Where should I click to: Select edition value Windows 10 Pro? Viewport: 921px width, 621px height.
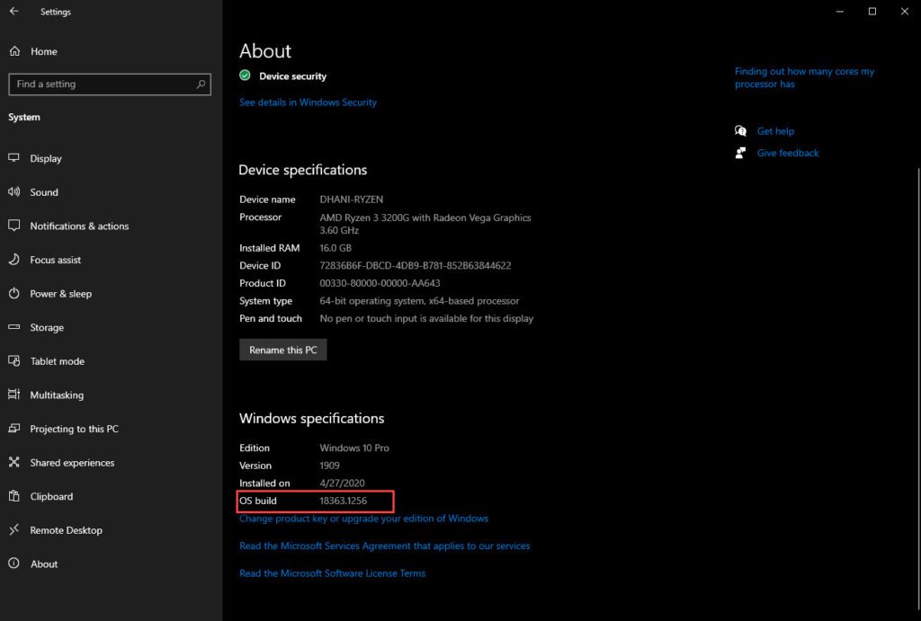point(354,448)
